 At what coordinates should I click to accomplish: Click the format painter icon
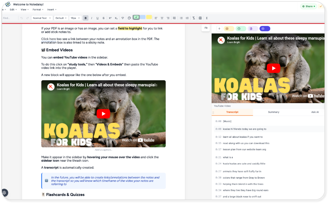[x=123, y=18]
